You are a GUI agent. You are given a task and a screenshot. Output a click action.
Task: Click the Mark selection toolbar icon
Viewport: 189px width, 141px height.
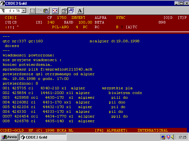(32, 10)
